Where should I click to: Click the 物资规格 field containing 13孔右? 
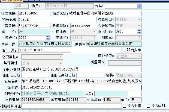[x=57, y=20]
